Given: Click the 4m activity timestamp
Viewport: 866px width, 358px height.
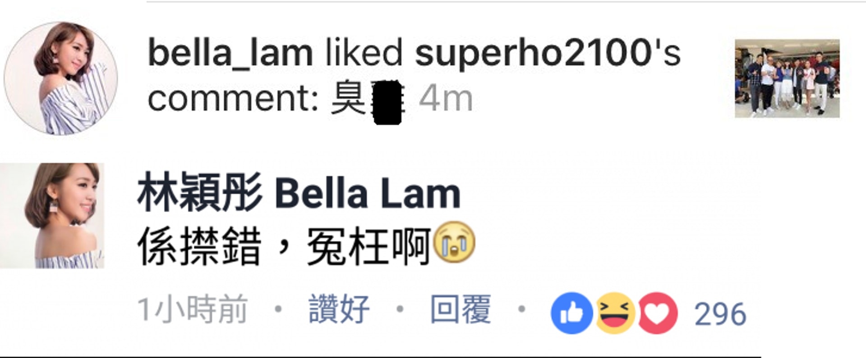Looking at the screenshot, I should tap(446, 99).
